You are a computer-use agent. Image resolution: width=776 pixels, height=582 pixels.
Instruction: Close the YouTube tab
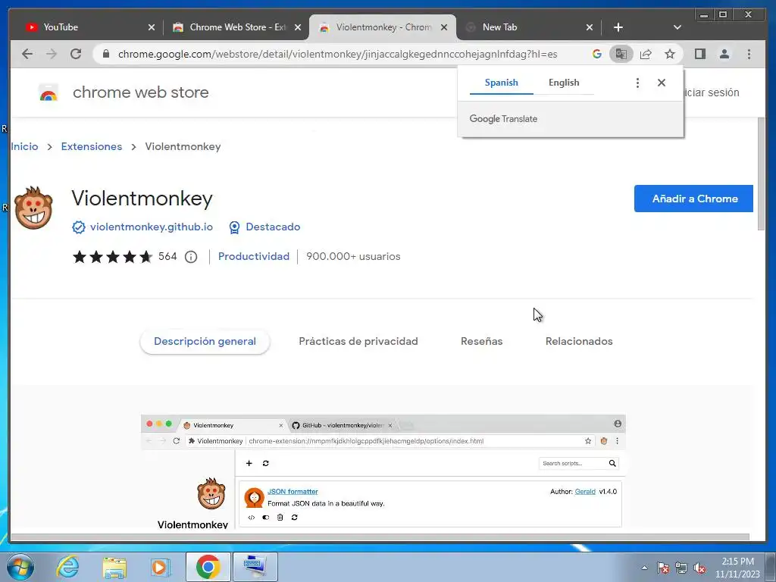point(152,27)
